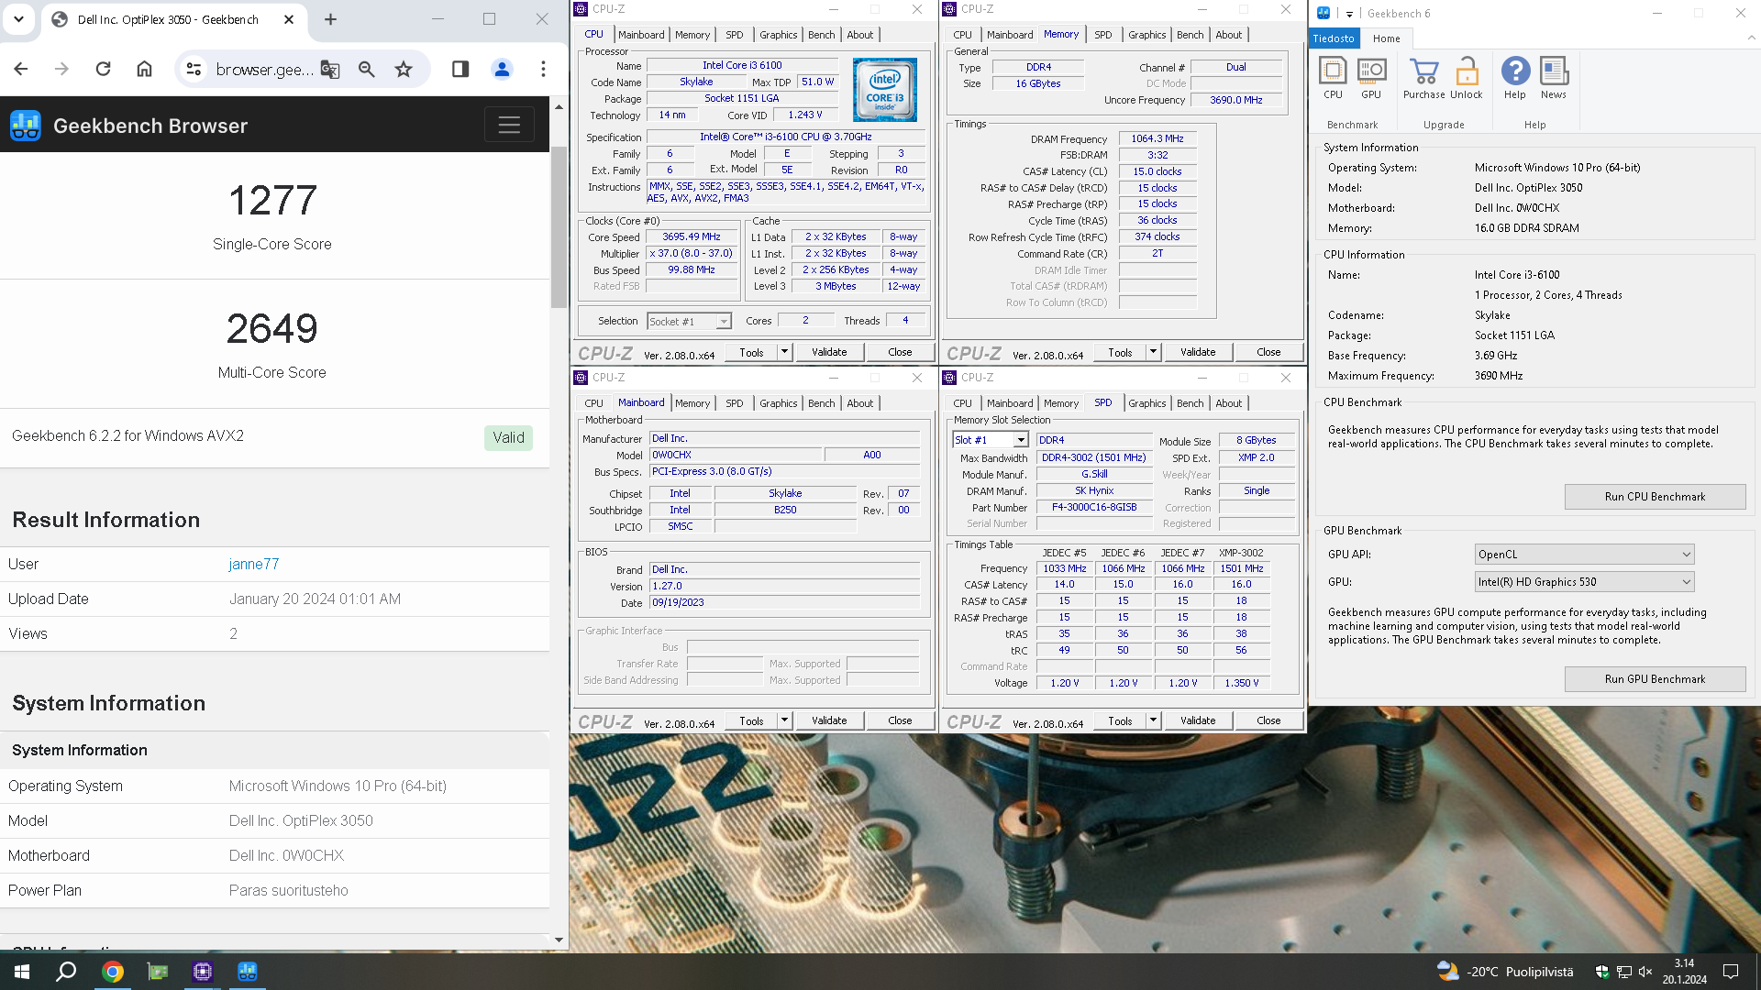Click the taskbar clock showing 3.14
Image resolution: width=1761 pixels, height=990 pixels.
click(1684, 972)
